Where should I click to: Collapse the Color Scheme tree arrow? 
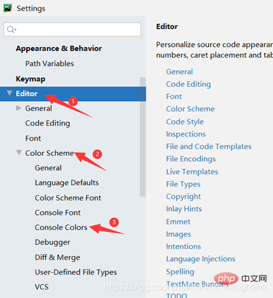point(19,152)
